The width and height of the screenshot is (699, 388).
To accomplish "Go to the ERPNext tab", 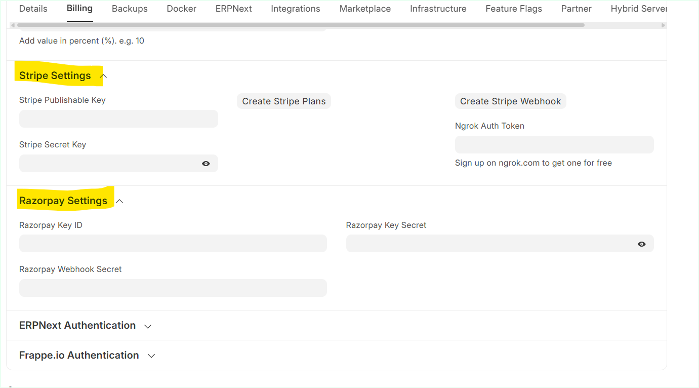I will [x=234, y=9].
